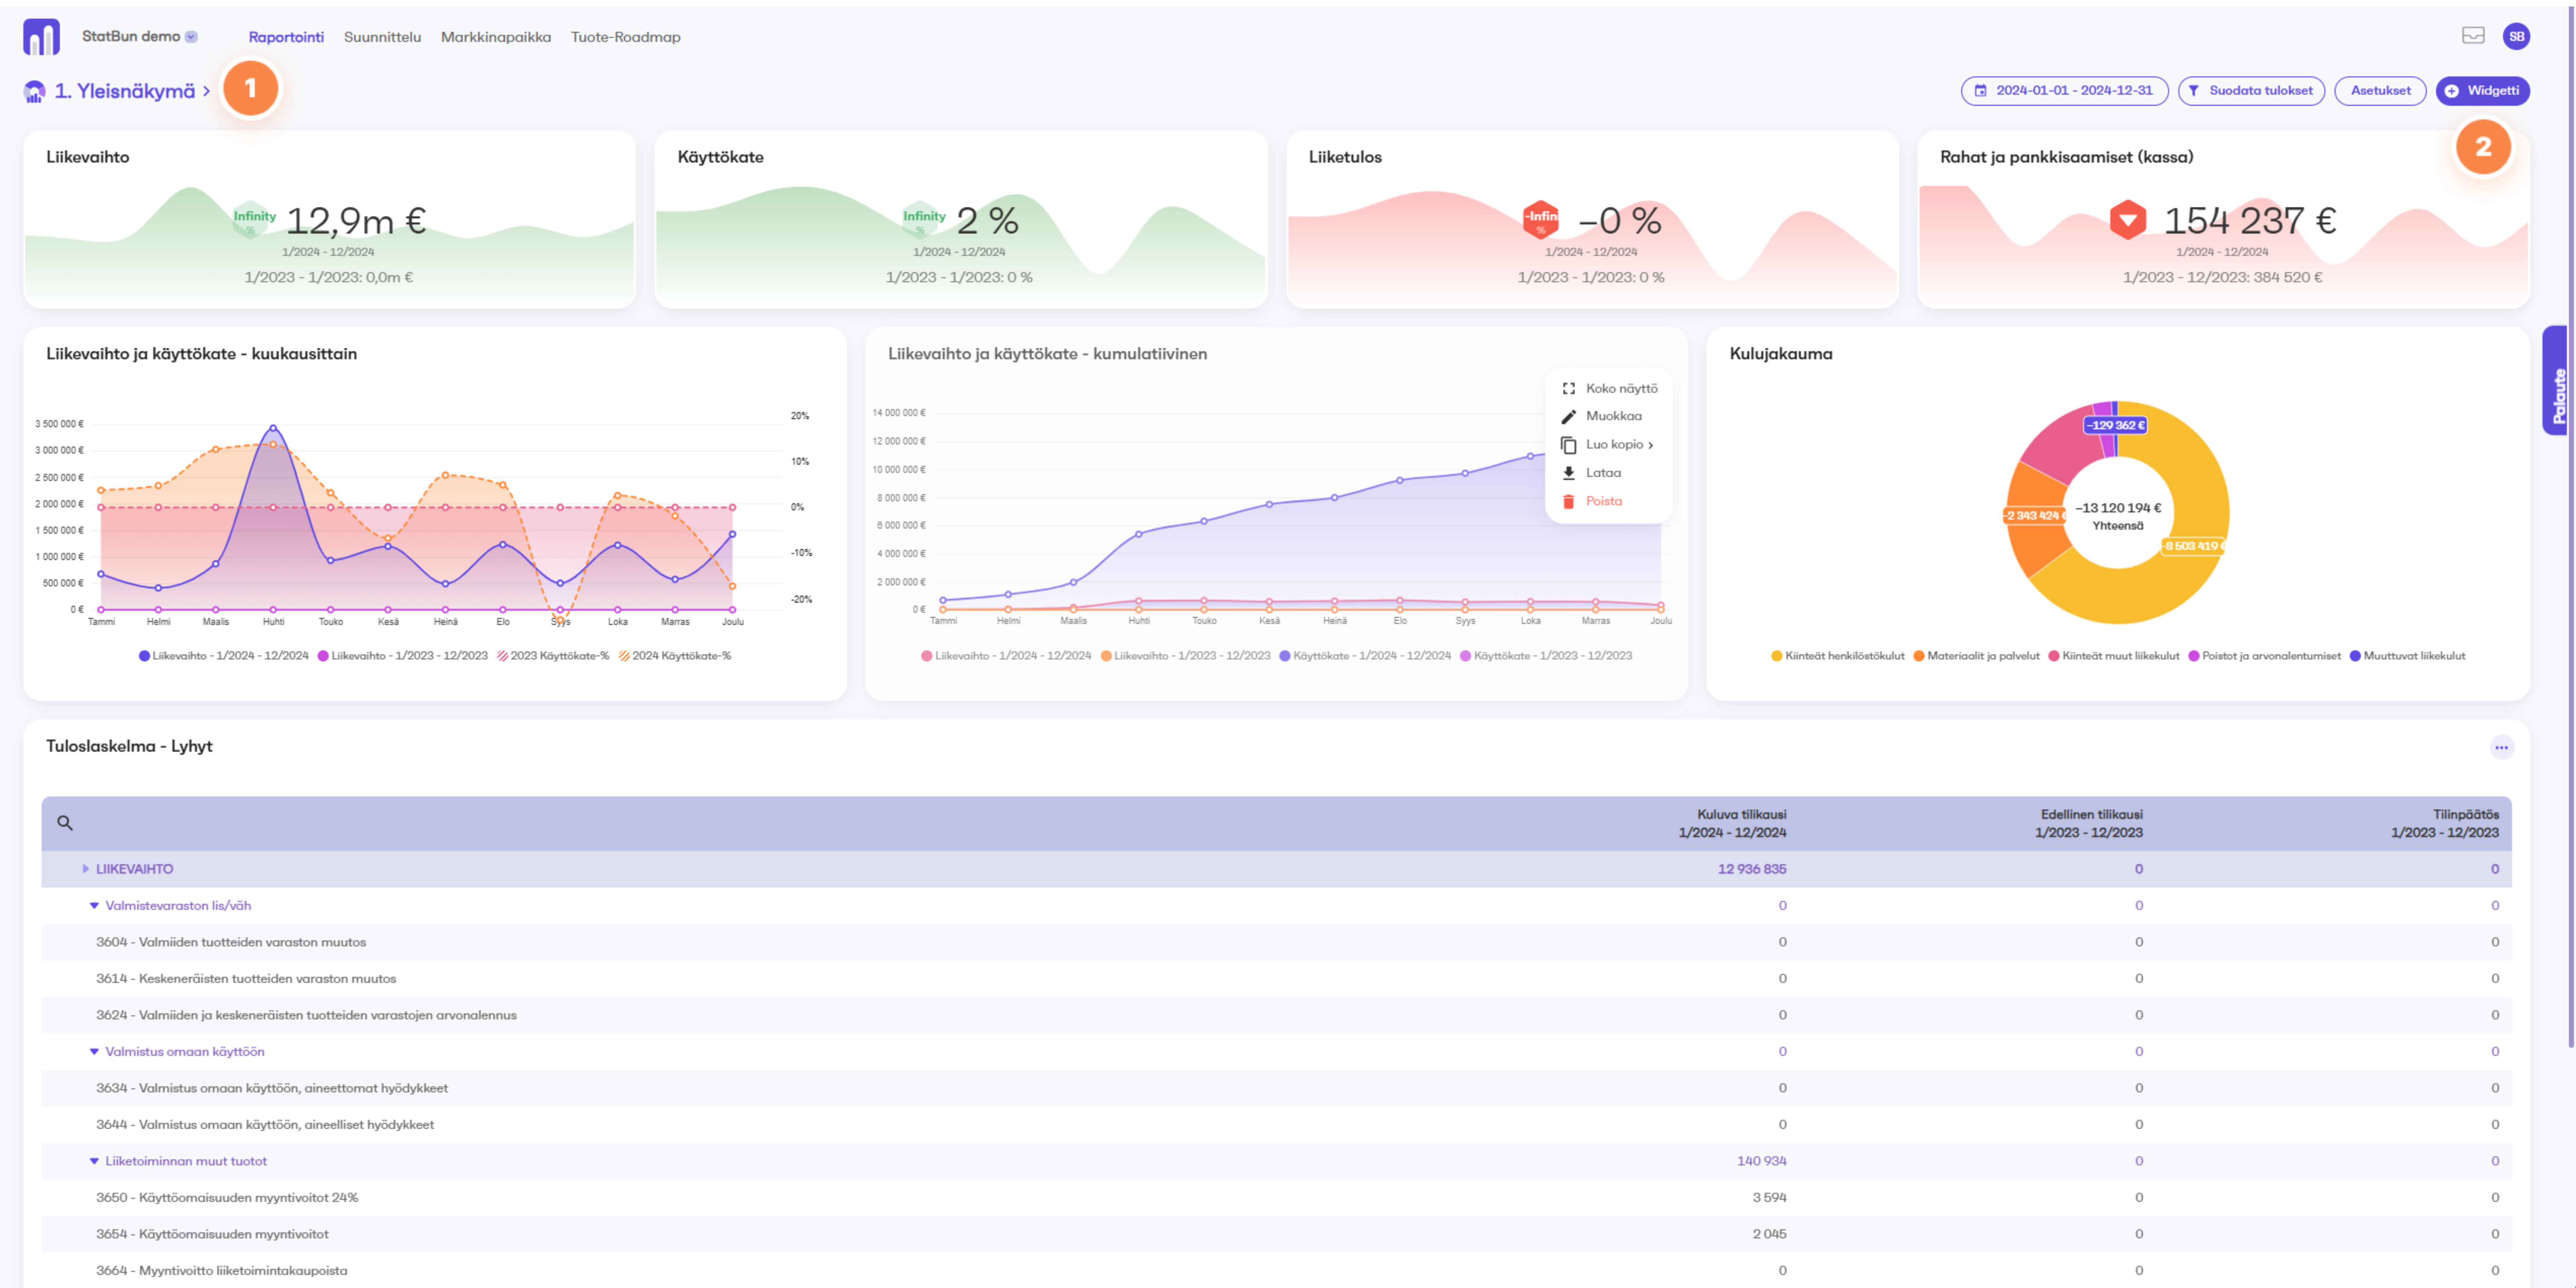Collapse the Valmistevaraston lis/väh group
This screenshot has height=1288, width=2576.
94,906
